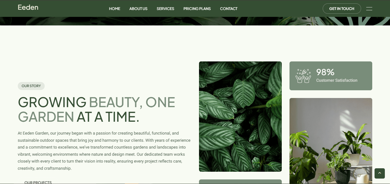Open the striped green leaves photo
This screenshot has height=184, width=390.
240,117
